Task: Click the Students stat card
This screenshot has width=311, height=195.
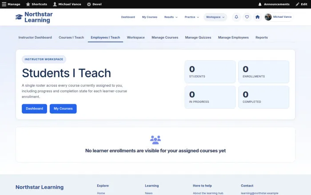Action: pyautogui.click(x=210, y=72)
